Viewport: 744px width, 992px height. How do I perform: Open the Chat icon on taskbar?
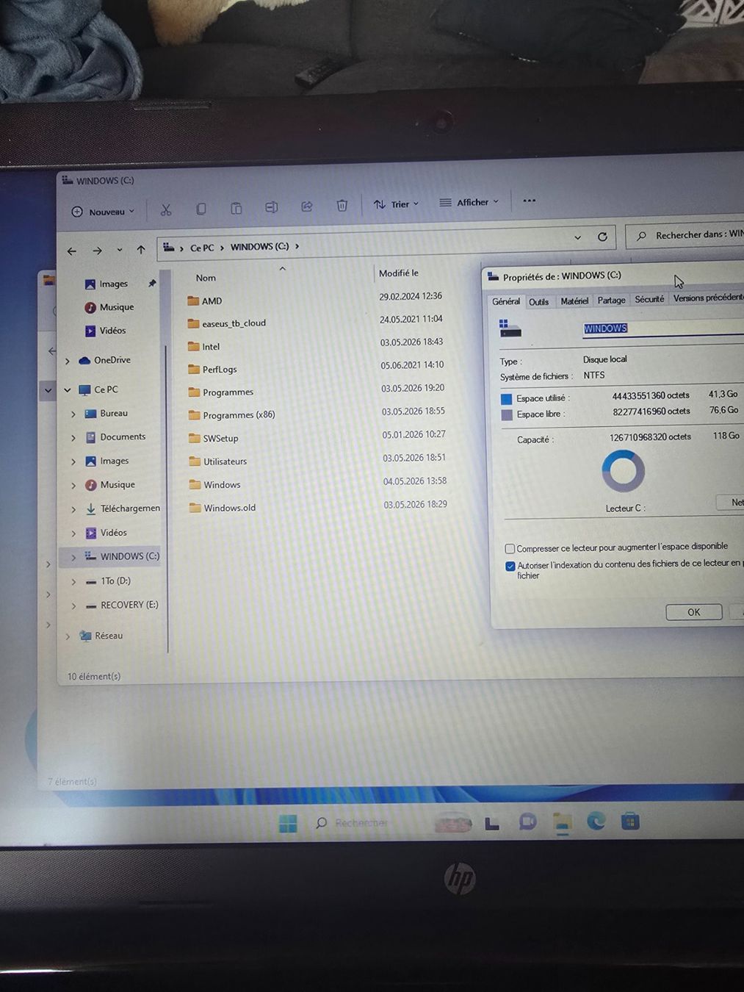(527, 822)
